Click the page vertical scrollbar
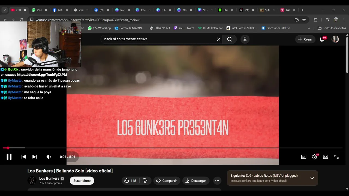349x196 pixels. 347,54
